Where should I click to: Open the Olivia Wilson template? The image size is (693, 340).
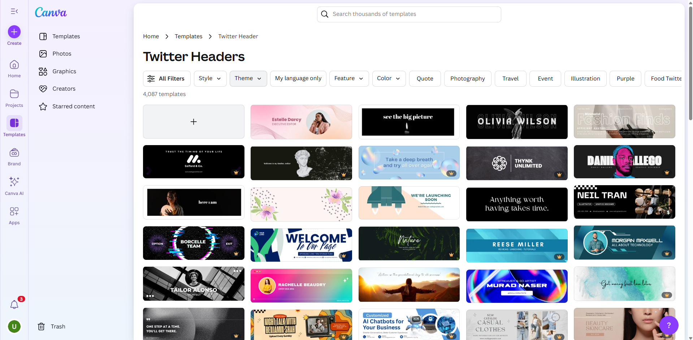coord(516,122)
